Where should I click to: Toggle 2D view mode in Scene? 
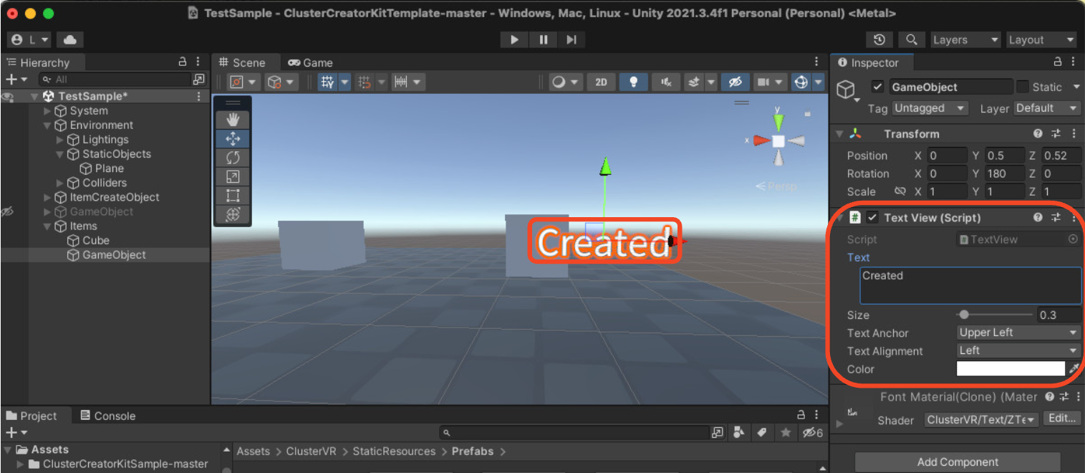tap(601, 82)
